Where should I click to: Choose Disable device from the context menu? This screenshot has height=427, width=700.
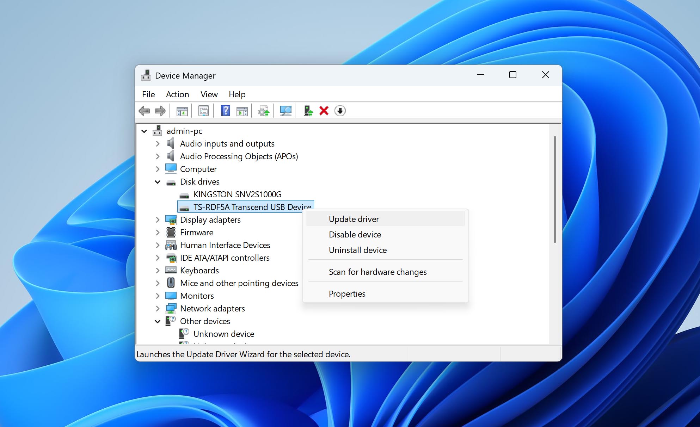pyautogui.click(x=355, y=234)
